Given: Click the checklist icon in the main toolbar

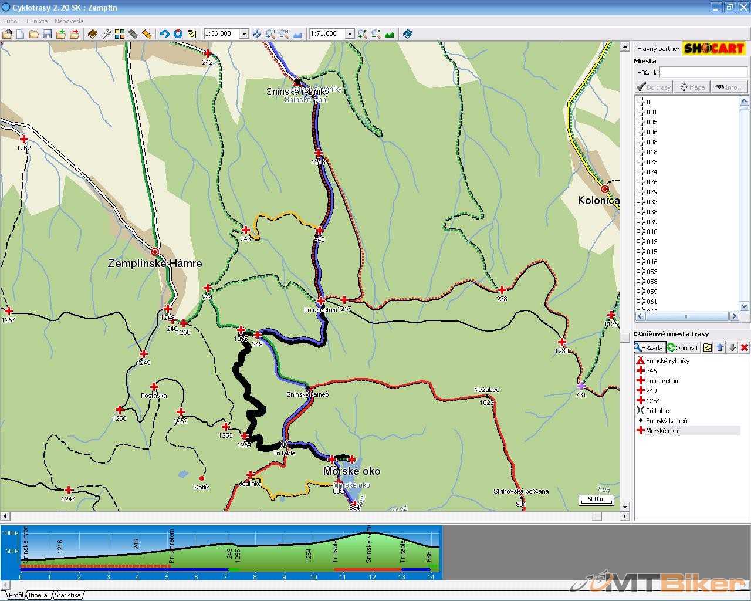Looking at the screenshot, I should click(192, 34).
